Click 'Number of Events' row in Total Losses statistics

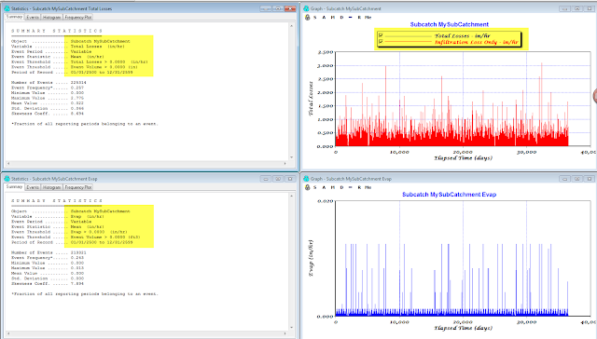(49, 82)
